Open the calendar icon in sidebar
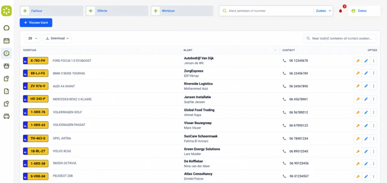This screenshot has height=183, width=387. (x=6, y=41)
